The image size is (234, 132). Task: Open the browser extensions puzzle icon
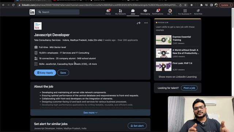(x=201, y=5)
